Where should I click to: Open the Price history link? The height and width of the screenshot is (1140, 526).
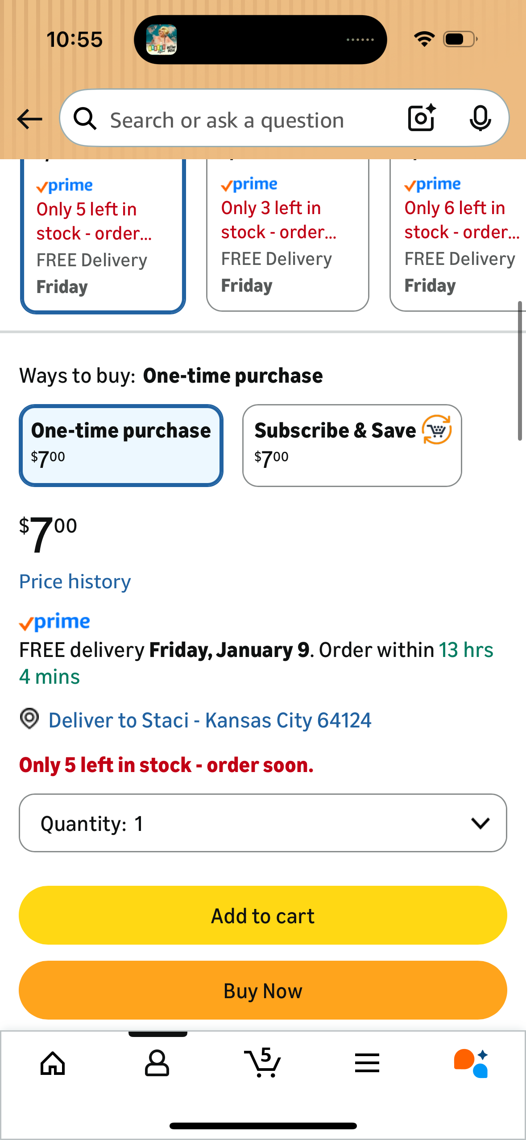tap(75, 582)
